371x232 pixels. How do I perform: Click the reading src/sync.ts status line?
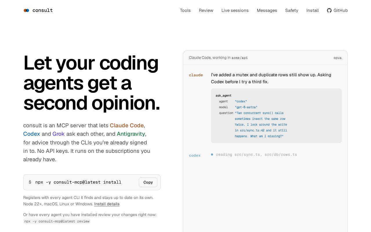tap(257, 155)
